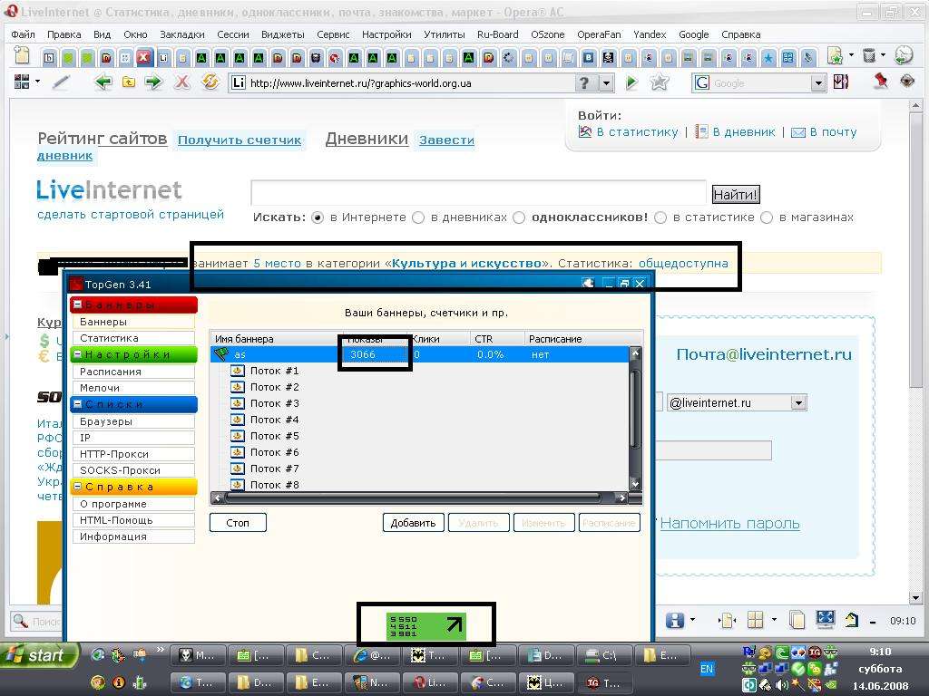Click the green Forward arrow in Opera
The image size is (929, 696).
coord(153,82)
